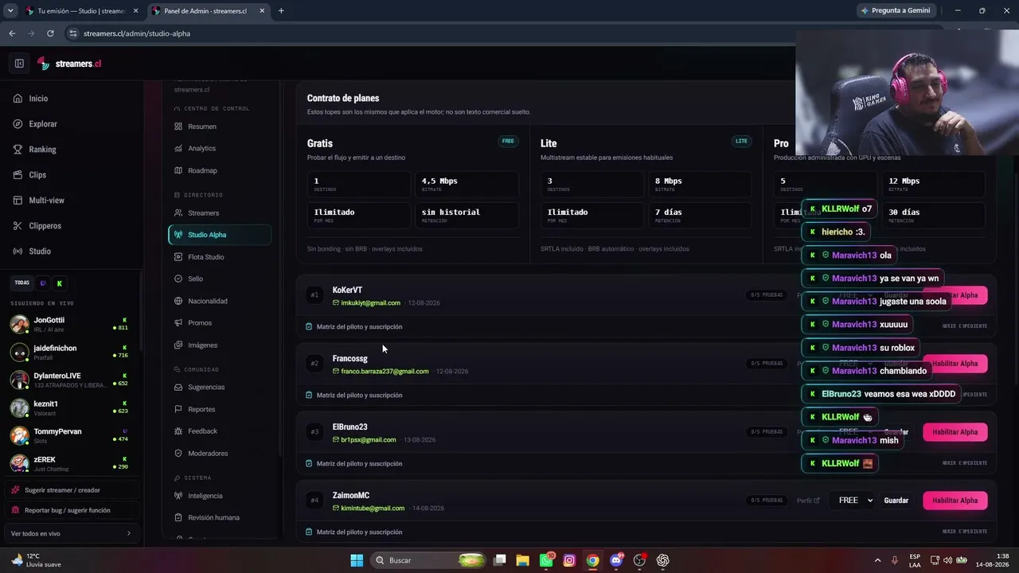Open DylanteroLIVE's live stream entry
Image resolution: width=1019 pixels, height=573 pixels.
pos(70,380)
